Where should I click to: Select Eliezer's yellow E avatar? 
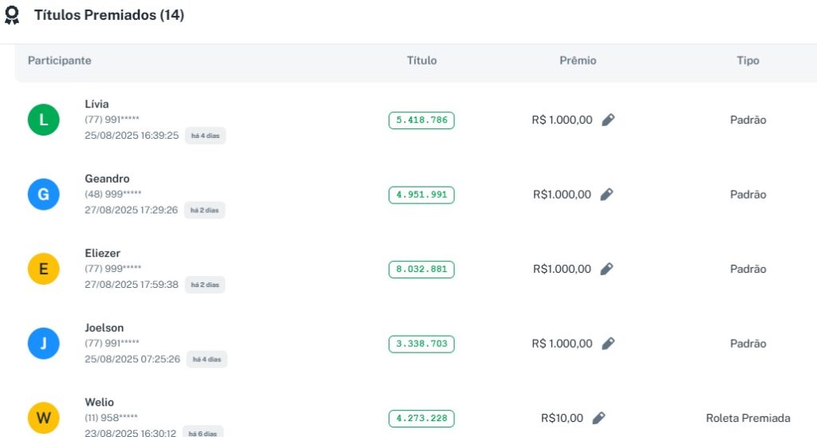coord(44,270)
